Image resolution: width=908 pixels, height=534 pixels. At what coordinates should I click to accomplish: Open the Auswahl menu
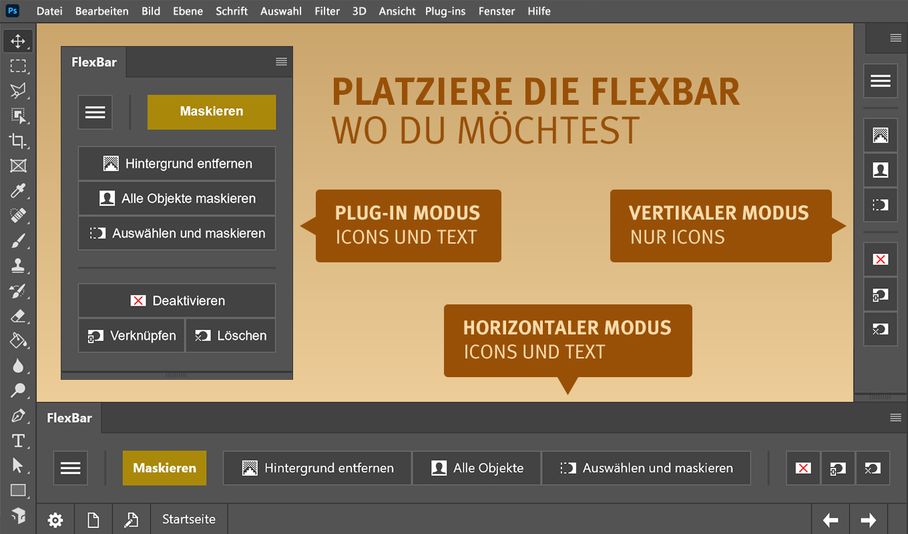281,11
